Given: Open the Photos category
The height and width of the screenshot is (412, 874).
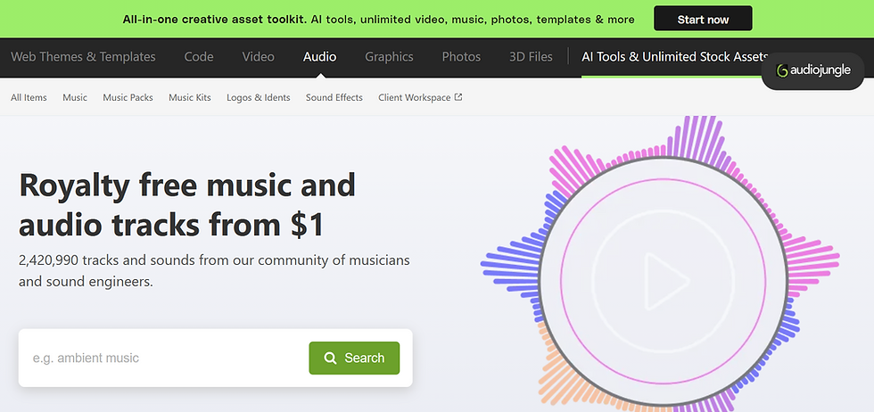Looking at the screenshot, I should (461, 57).
